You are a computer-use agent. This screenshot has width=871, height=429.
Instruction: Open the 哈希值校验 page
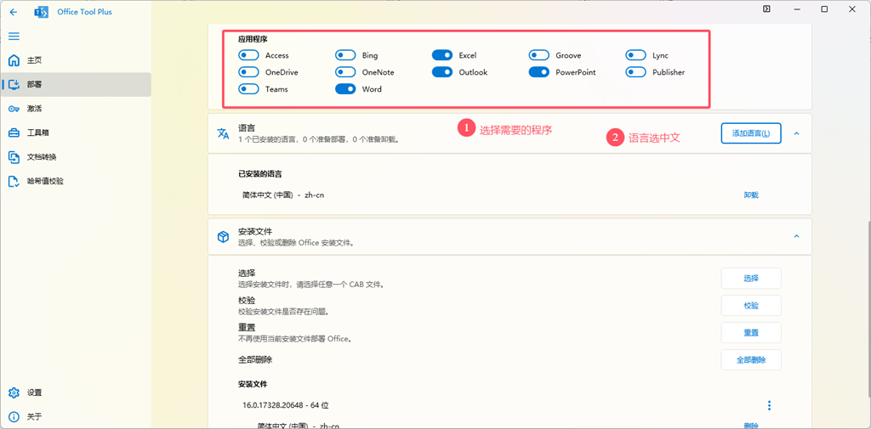(x=76, y=181)
